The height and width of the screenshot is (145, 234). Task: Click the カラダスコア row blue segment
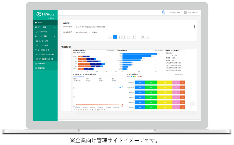point(140,82)
